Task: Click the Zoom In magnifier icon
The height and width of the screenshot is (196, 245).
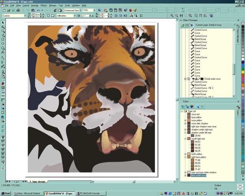Action: click(172, 16)
